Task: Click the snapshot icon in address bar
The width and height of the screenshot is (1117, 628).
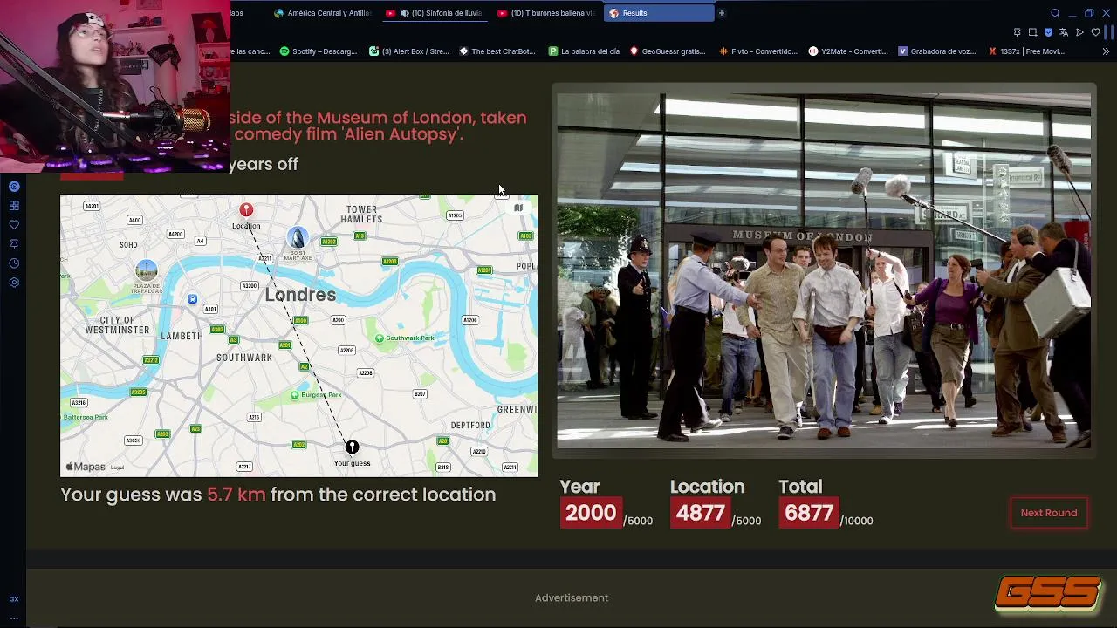Action: coord(1032,32)
